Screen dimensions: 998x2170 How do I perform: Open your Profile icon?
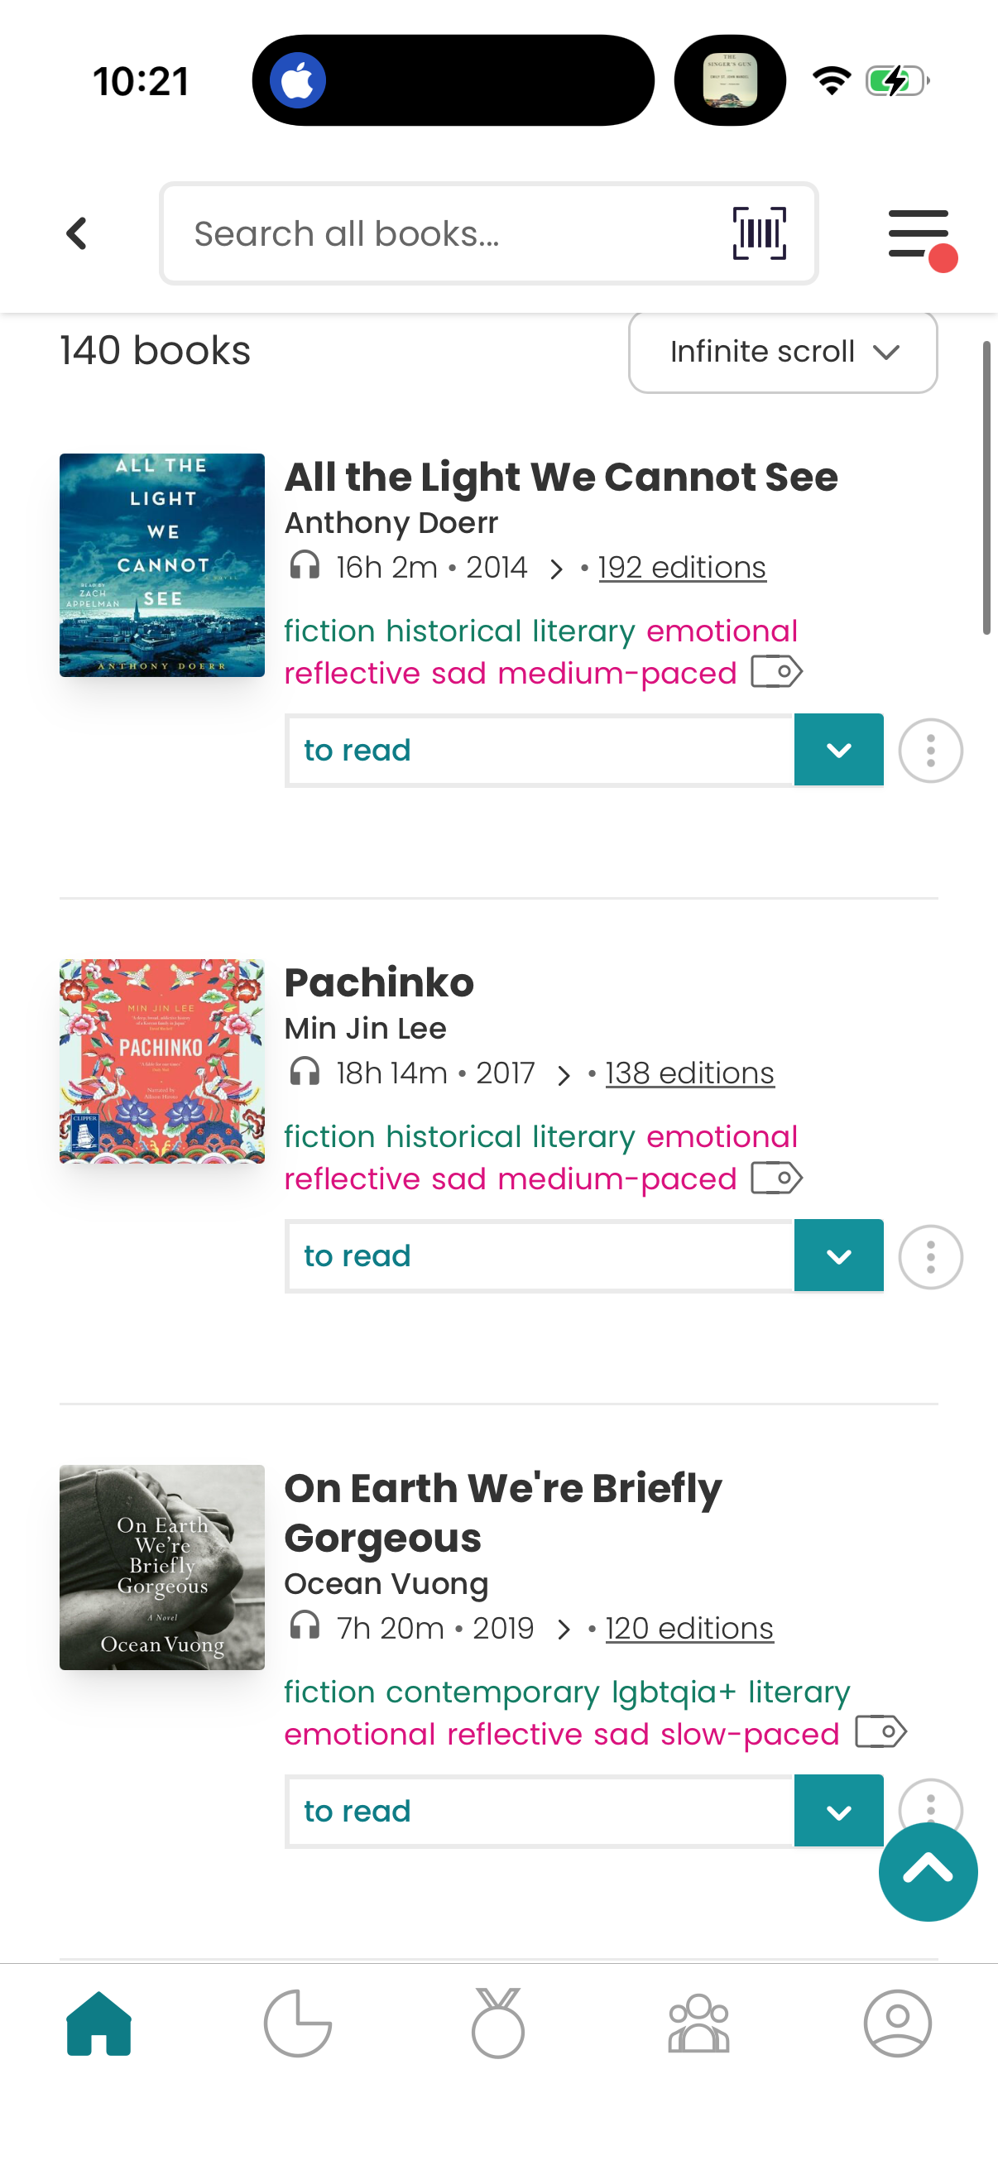tap(898, 2026)
